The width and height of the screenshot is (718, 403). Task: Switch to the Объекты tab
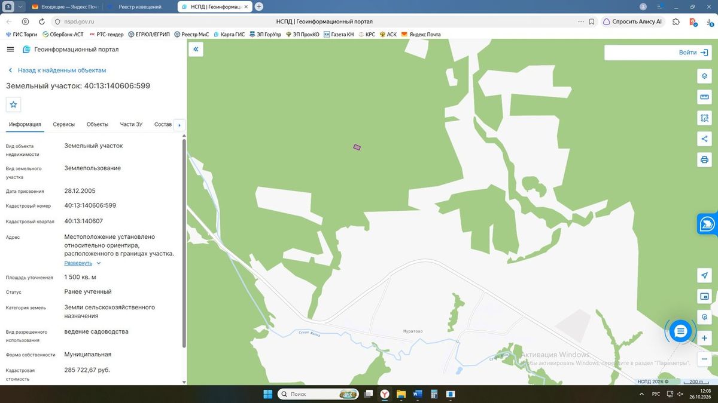tap(98, 124)
